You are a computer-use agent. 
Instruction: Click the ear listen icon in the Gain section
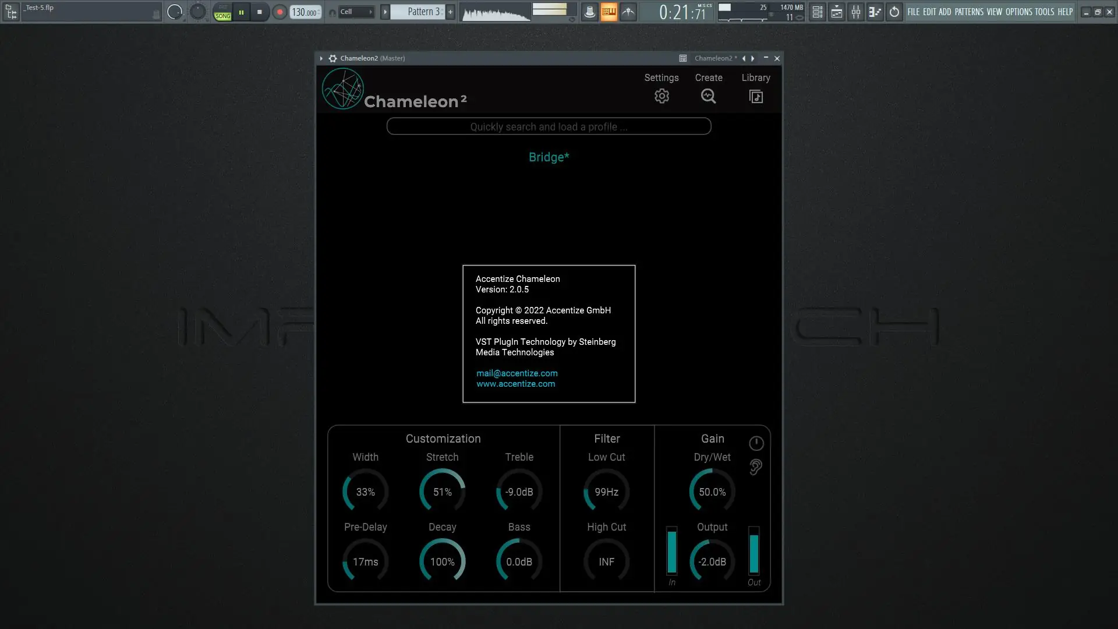point(756,467)
